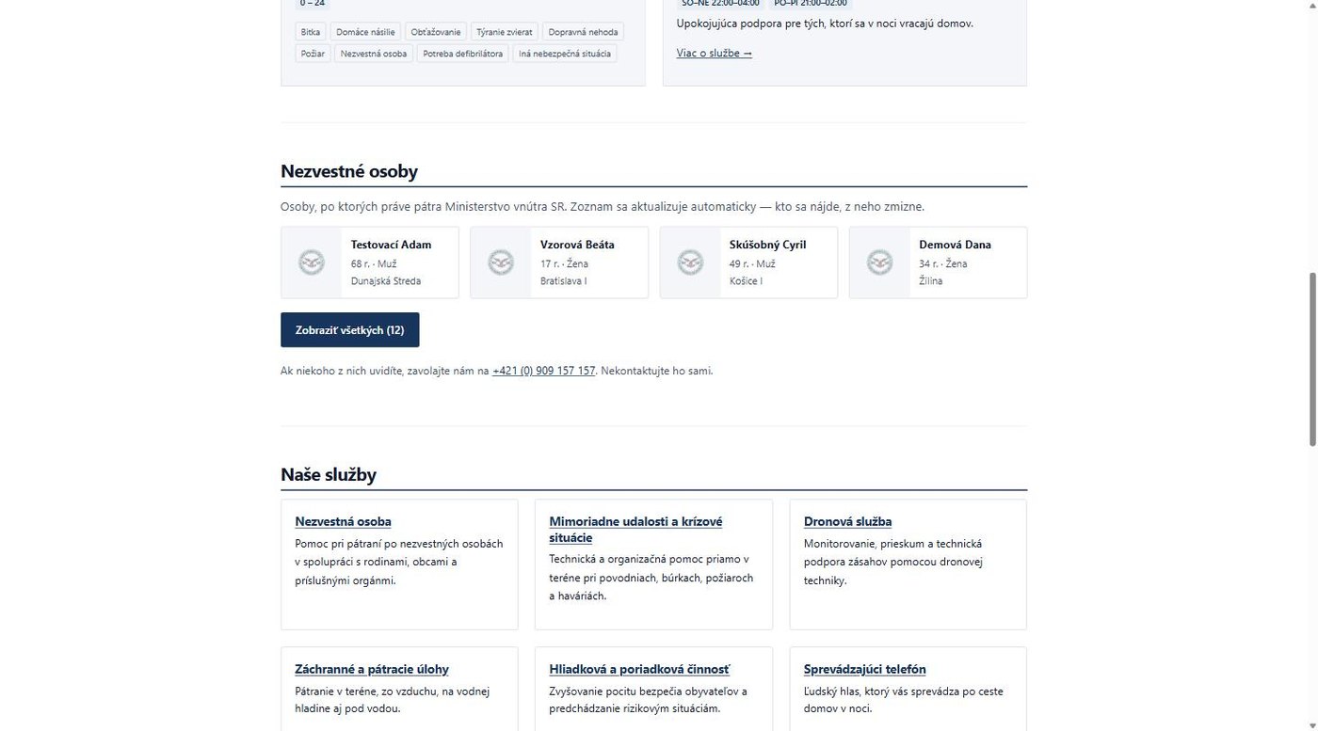Open the Vzorová Beáta missing person card

tap(559, 262)
